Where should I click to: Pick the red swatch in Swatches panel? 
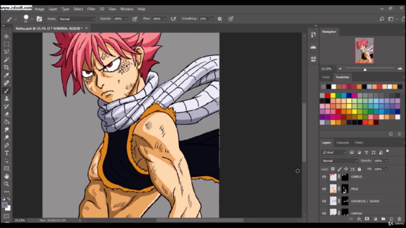click(327, 96)
